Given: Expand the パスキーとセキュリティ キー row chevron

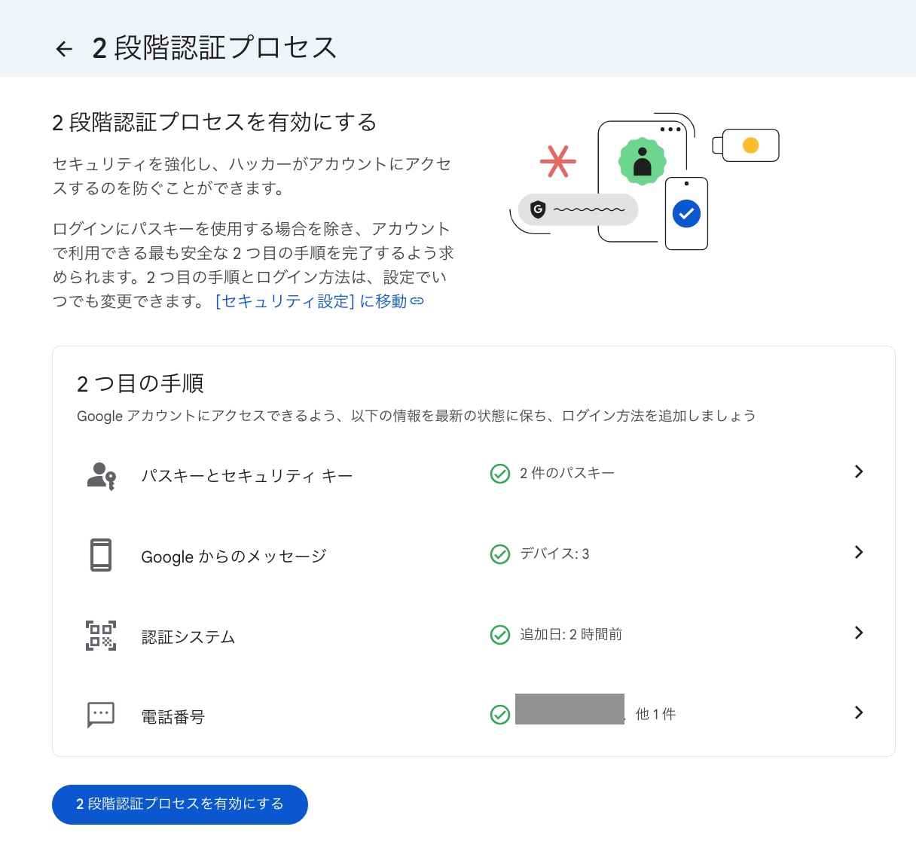Looking at the screenshot, I should 859,471.
